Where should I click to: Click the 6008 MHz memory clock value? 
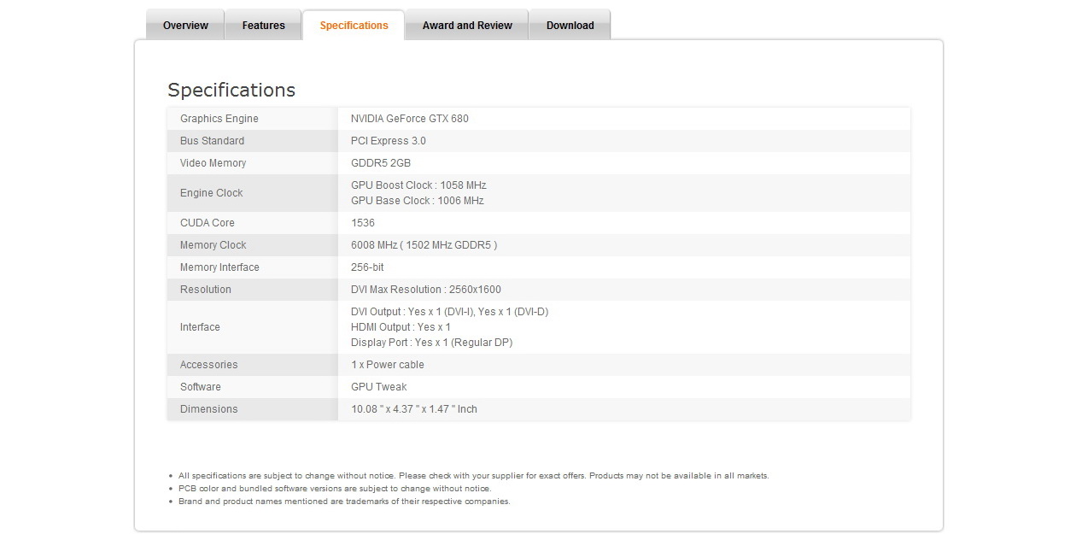tap(424, 245)
